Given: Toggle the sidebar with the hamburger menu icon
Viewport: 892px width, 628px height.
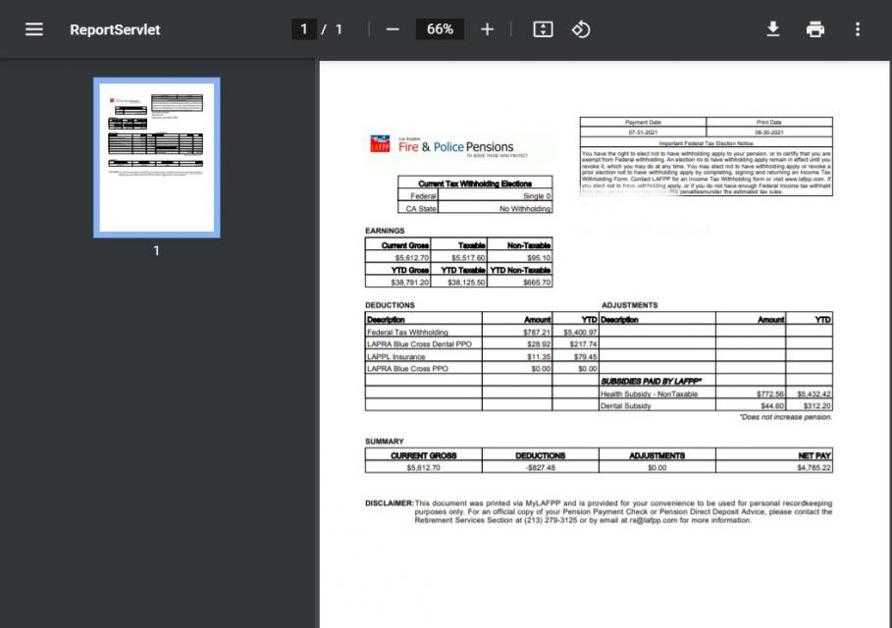Looking at the screenshot, I should coord(34,29).
